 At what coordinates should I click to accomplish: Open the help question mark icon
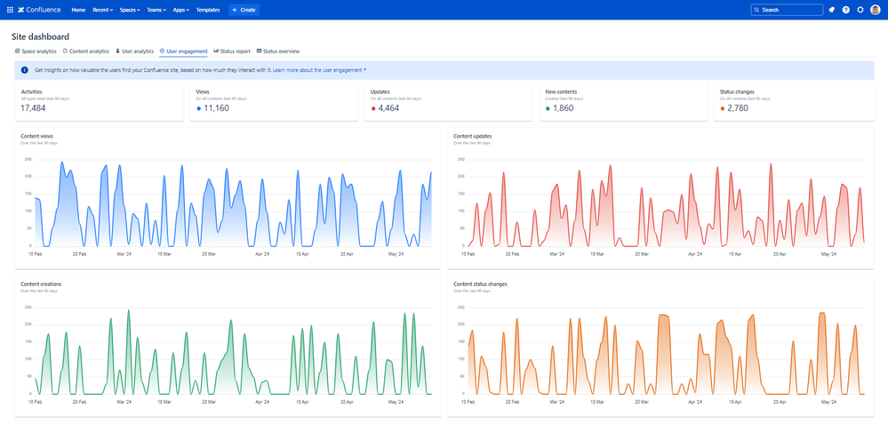pos(845,10)
